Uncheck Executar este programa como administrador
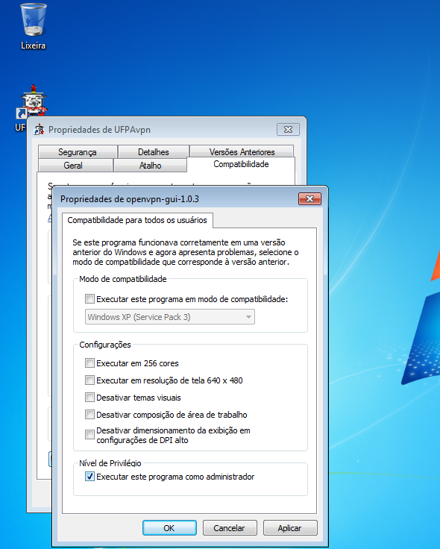440x549 pixels. tap(90, 477)
